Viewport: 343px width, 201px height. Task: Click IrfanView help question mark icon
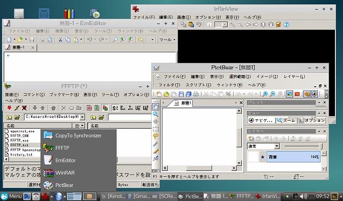[286, 25]
